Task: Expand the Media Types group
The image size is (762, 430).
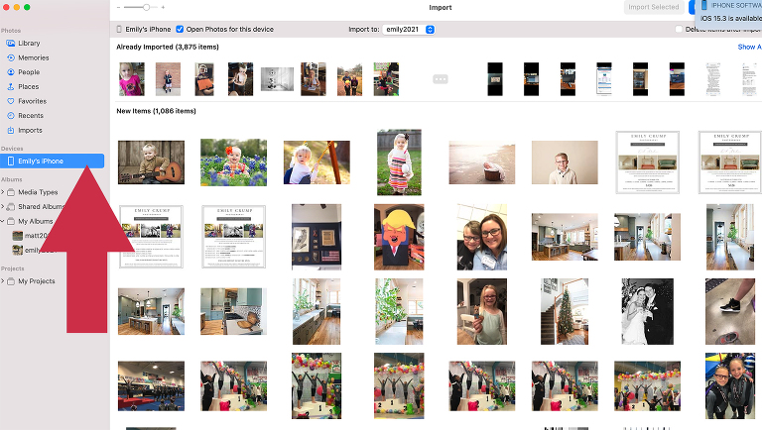Action: click(2, 192)
